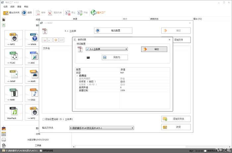232x153 pixels.
Task: Enable the 添加设置名称 checkbox
Action: click(43, 119)
